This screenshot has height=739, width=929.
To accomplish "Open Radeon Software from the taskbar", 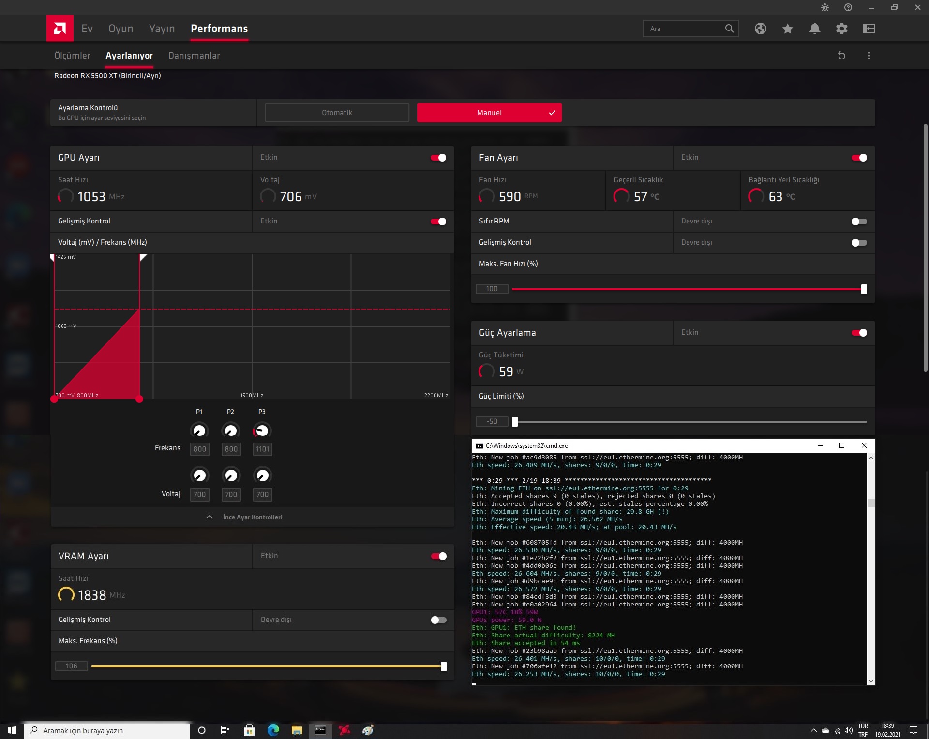I will [344, 730].
